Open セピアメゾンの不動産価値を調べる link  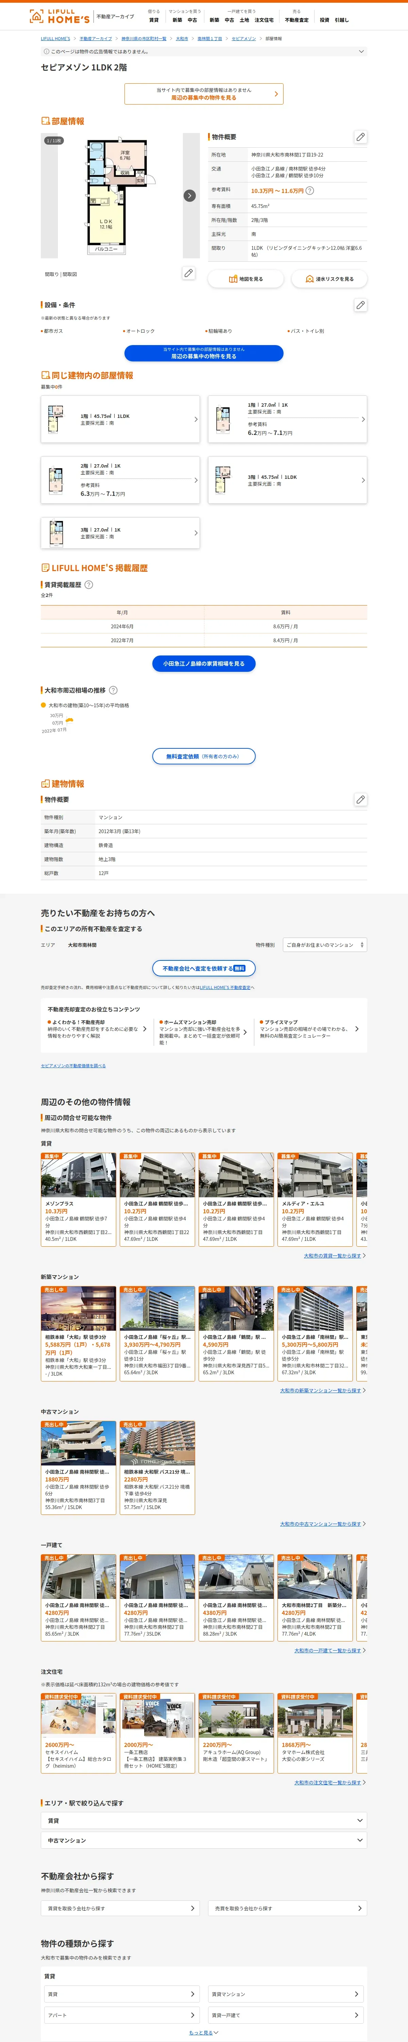pos(74,1065)
